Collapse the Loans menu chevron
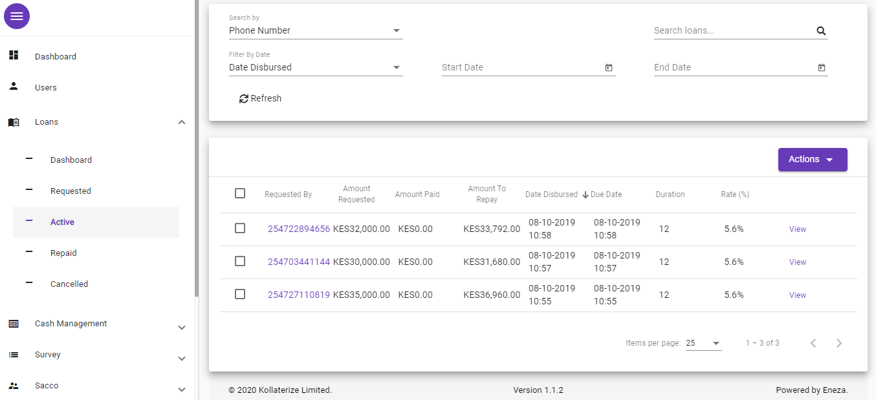 pos(182,122)
